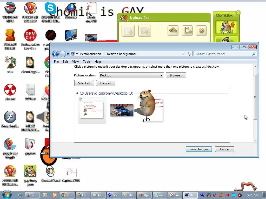Click the Select all button
The width and height of the screenshot is (266, 199).
point(84,83)
